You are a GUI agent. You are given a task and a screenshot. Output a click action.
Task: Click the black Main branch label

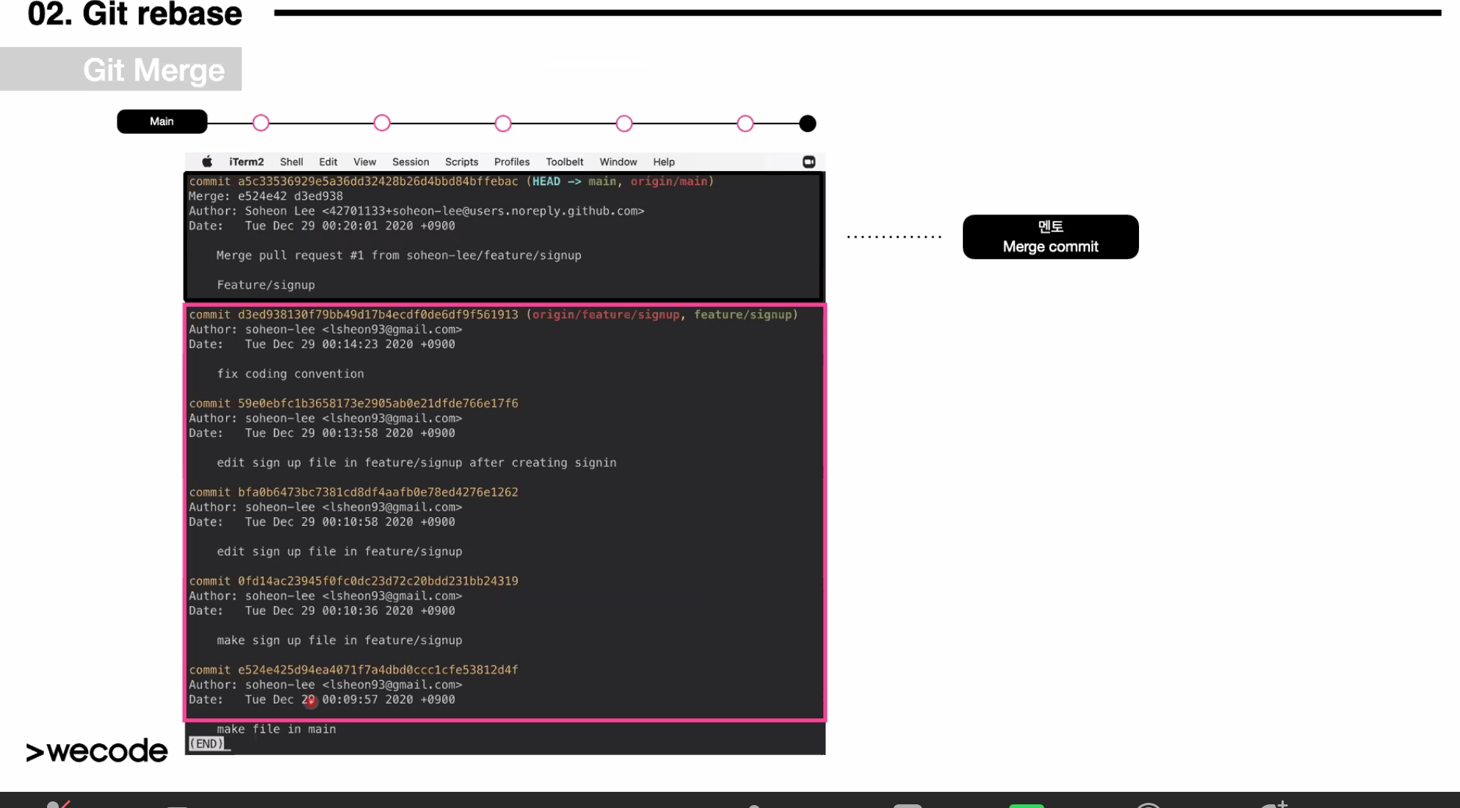[162, 121]
